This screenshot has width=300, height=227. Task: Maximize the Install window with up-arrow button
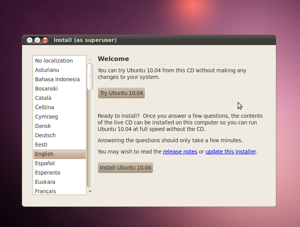click(x=30, y=40)
